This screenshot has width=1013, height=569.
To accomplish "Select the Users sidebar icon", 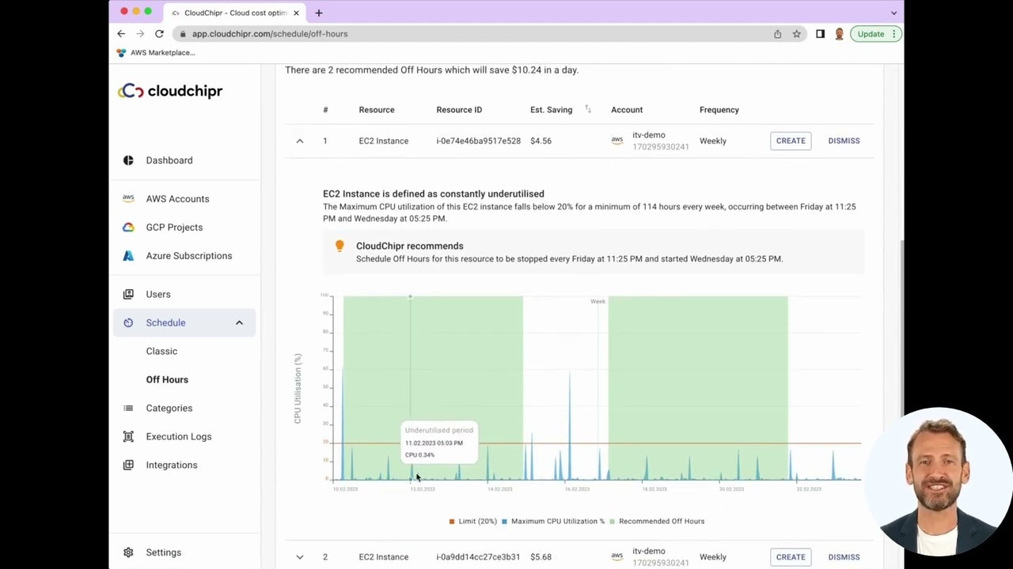I will tap(128, 294).
